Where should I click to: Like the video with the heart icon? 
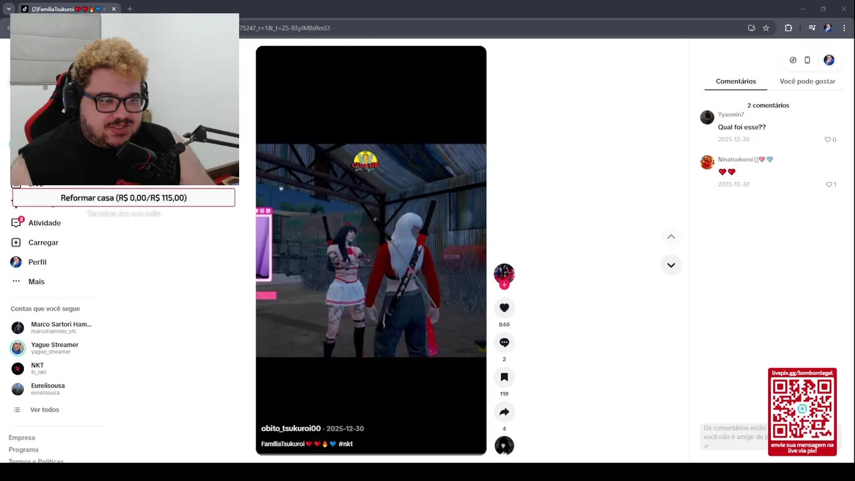(x=504, y=307)
